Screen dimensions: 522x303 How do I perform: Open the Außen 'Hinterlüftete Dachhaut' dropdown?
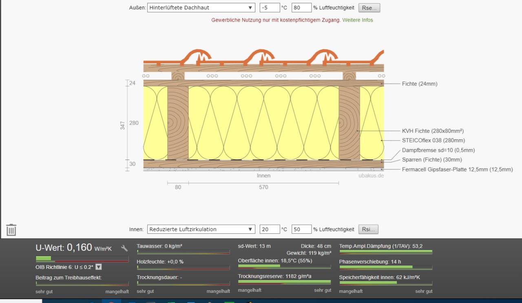coord(201,8)
